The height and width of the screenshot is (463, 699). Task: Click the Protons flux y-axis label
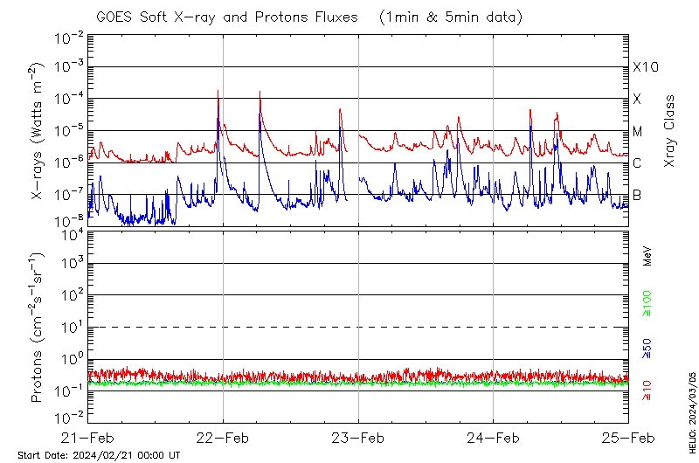[37, 328]
